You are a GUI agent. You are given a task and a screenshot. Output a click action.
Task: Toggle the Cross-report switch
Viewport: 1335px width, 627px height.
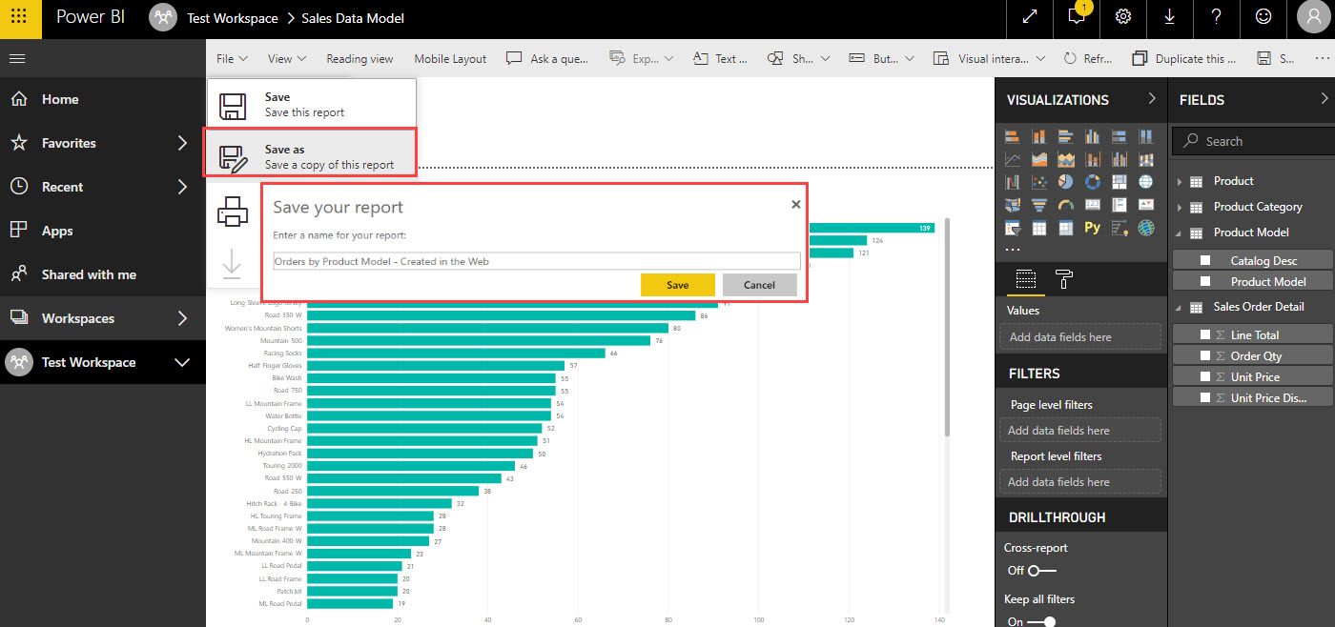click(x=1042, y=570)
